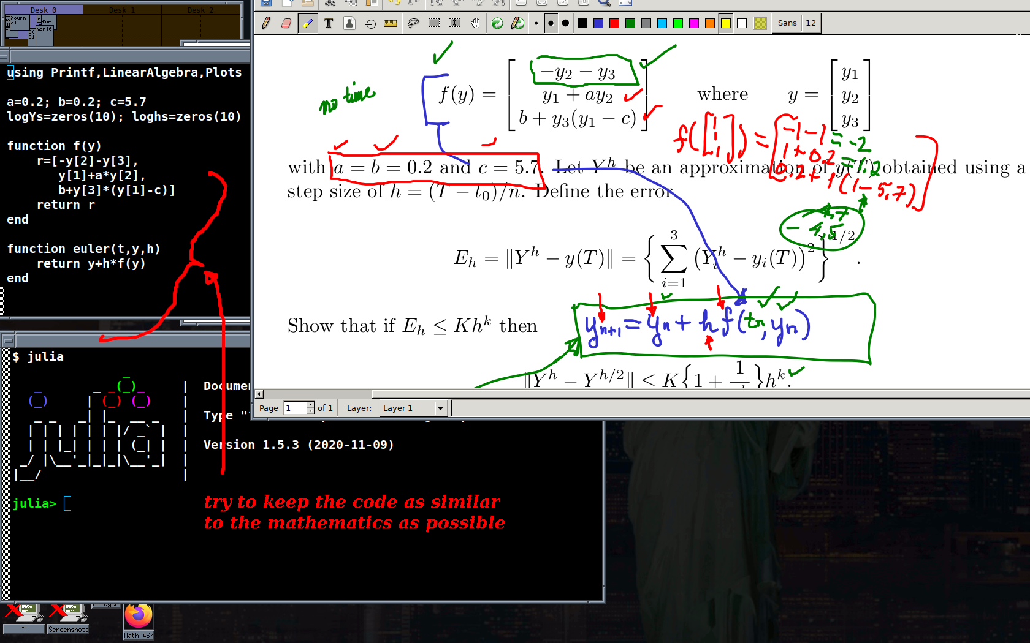Activate the Text tool
This screenshot has height=643, width=1030.
[x=329, y=23]
